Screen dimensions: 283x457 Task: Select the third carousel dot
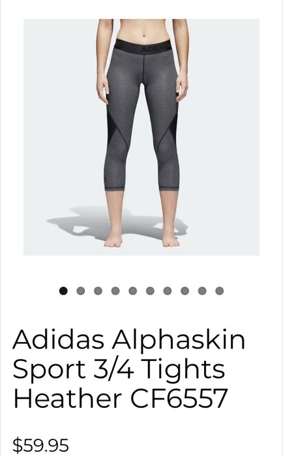point(98,291)
